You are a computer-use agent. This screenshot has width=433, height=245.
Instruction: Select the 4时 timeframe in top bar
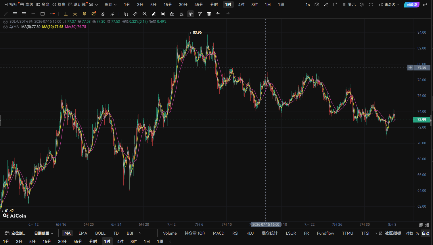pyautogui.click(x=241, y=5)
